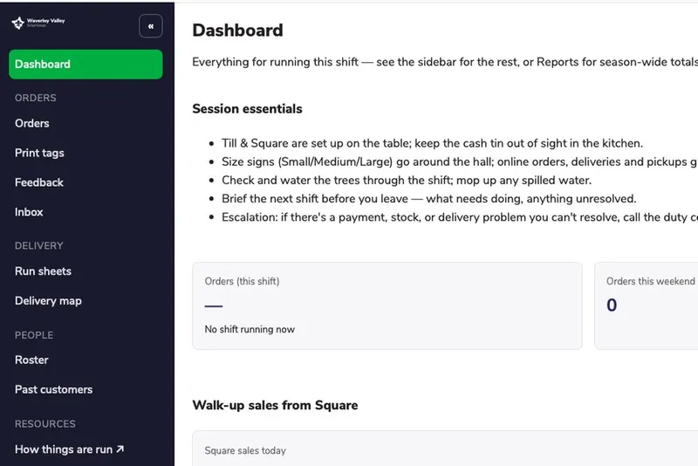Click the PEOPLE sidebar section label
698x466 pixels.
(34, 335)
